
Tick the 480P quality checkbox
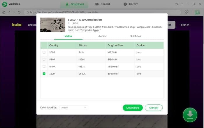click(x=44, y=60)
